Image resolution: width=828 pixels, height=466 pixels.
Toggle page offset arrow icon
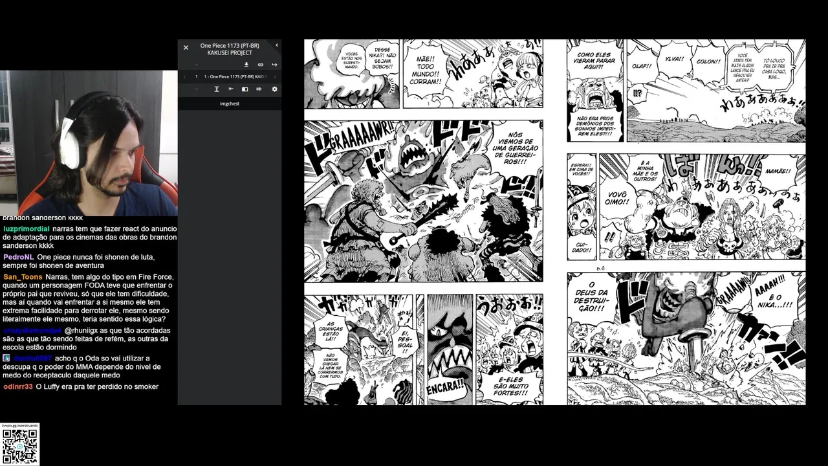click(x=259, y=89)
